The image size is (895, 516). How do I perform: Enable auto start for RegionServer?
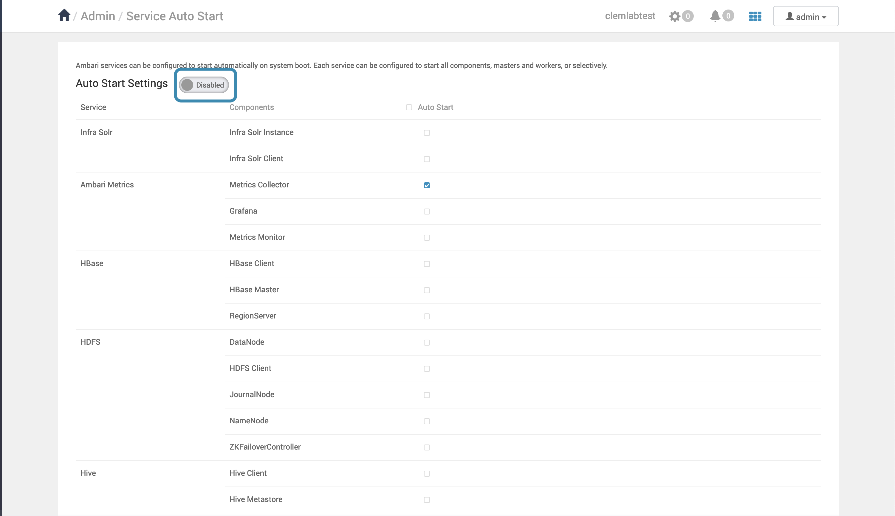[427, 316]
